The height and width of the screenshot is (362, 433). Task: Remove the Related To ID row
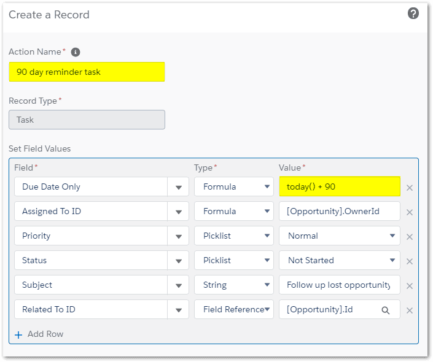coord(410,310)
